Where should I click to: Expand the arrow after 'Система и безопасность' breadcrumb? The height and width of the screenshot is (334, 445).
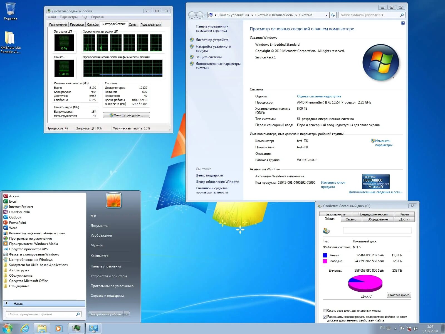(296, 15)
